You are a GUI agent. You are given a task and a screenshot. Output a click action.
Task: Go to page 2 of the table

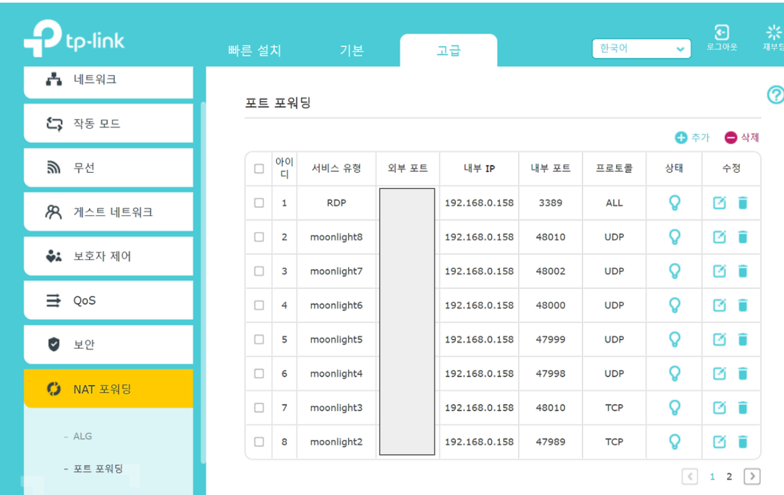pos(729,477)
